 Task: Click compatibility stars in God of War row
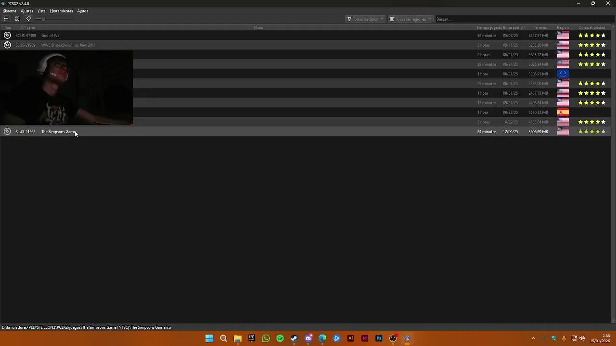pos(592,36)
